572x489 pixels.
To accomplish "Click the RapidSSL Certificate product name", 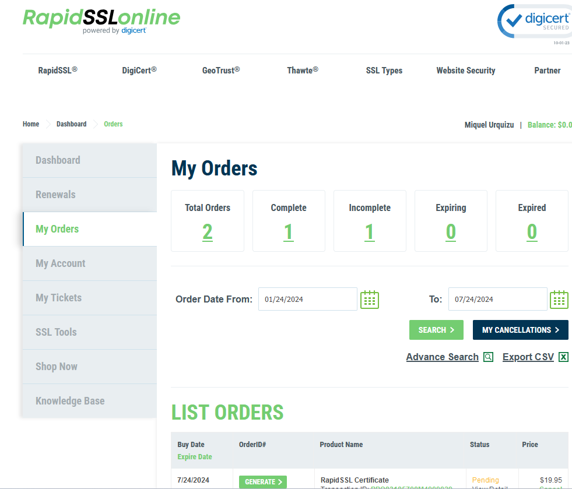I will (355, 480).
